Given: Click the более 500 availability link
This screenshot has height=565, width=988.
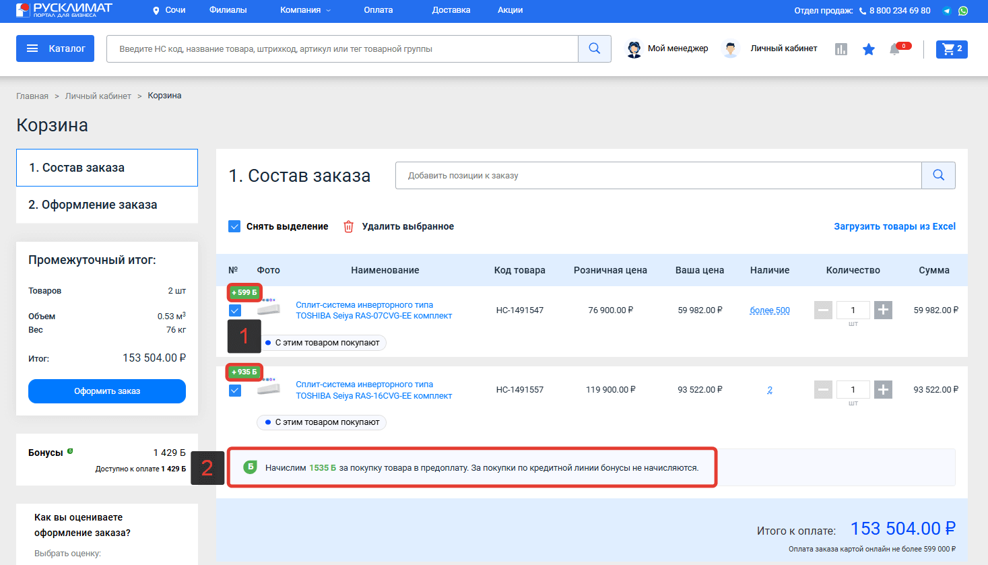Looking at the screenshot, I should point(770,310).
